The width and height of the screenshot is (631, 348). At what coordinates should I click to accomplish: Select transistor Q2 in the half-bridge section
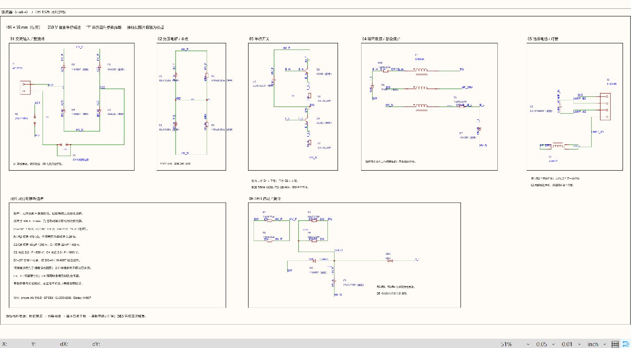307,70
